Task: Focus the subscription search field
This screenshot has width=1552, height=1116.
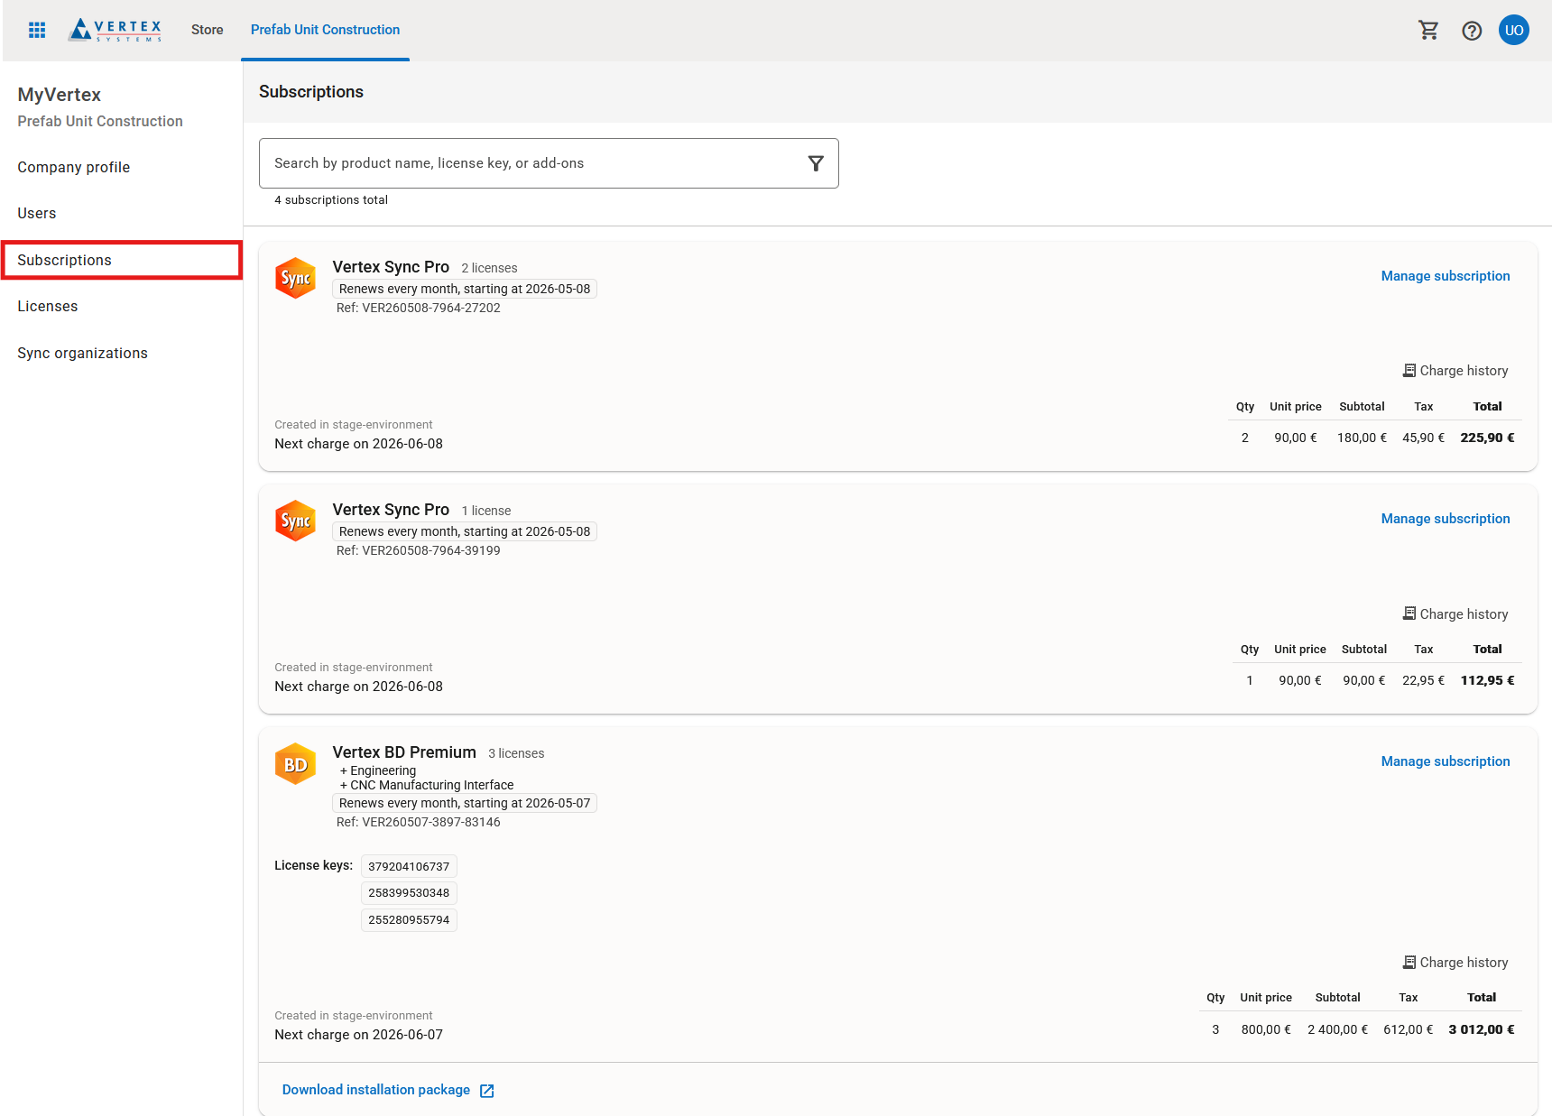Action: coord(549,163)
